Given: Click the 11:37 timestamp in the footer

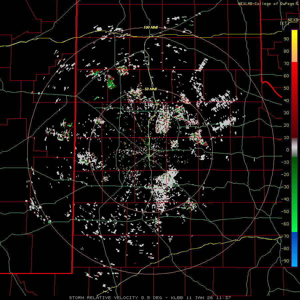Looking at the screenshot, I should 224,298.
